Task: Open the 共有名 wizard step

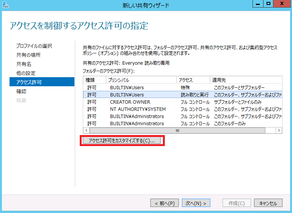Action: click(x=24, y=64)
